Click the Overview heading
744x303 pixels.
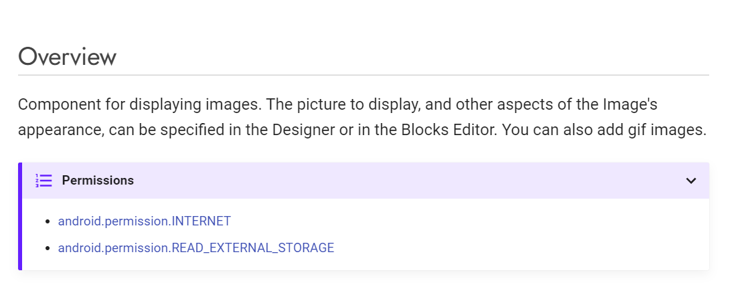67,56
